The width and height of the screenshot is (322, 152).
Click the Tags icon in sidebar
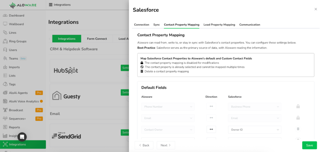pos(5,84)
